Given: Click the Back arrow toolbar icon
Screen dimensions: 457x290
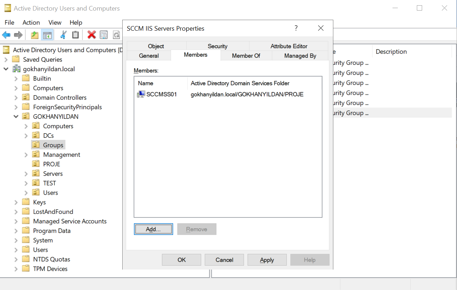Looking at the screenshot, I should pos(6,35).
